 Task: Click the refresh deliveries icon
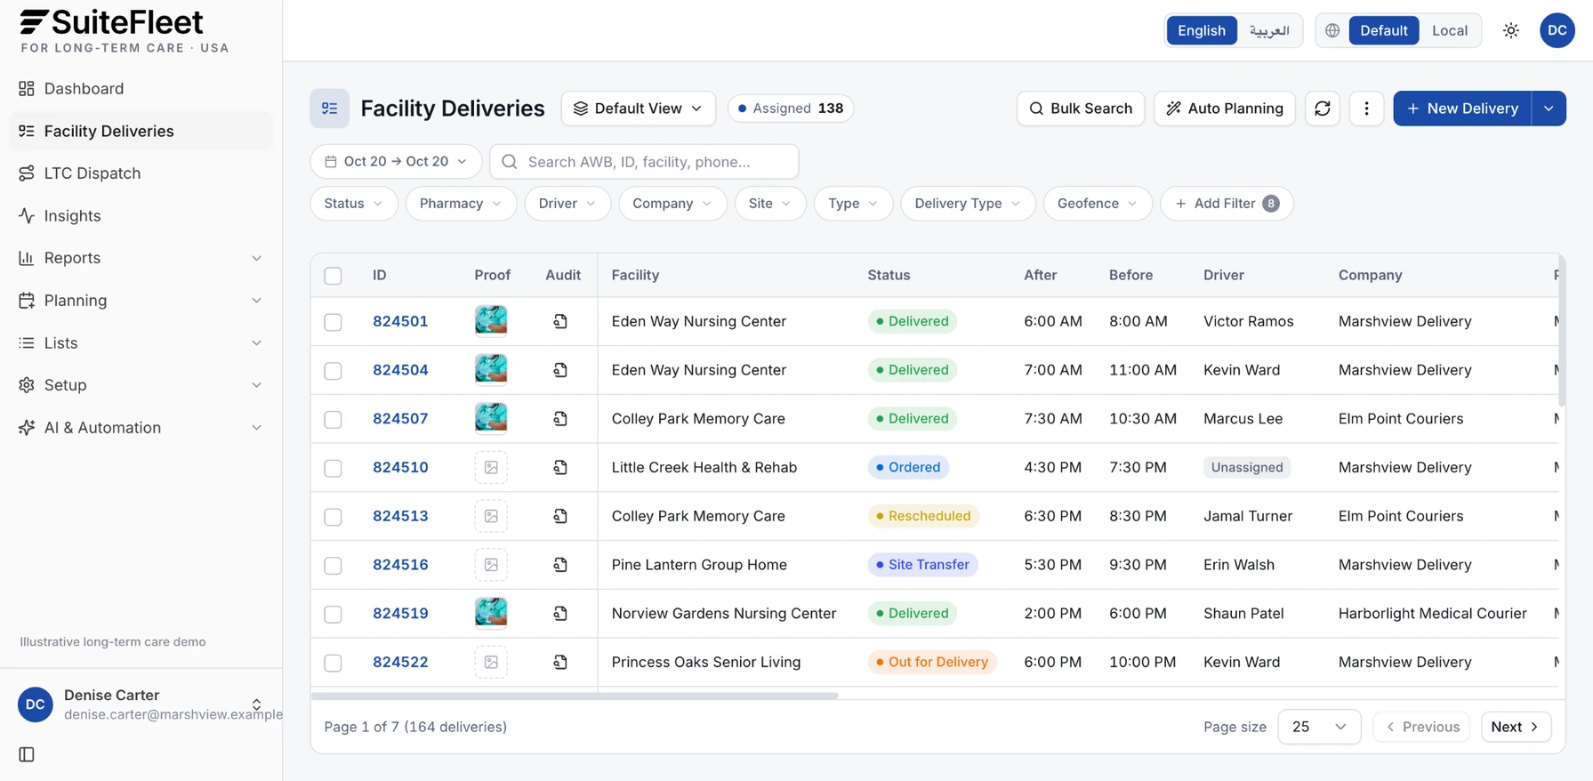1323,109
